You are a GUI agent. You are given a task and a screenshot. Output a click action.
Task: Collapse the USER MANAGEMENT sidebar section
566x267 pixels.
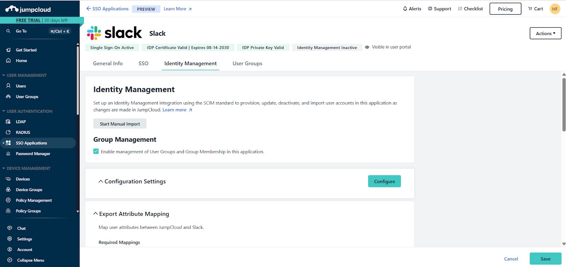4,75
